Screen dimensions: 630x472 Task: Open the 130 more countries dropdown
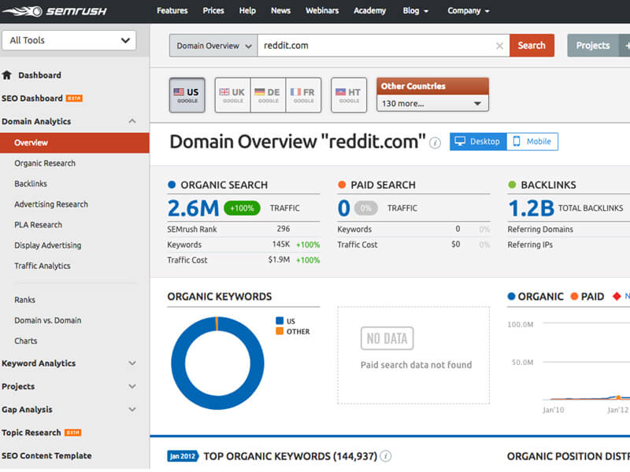pyautogui.click(x=432, y=104)
